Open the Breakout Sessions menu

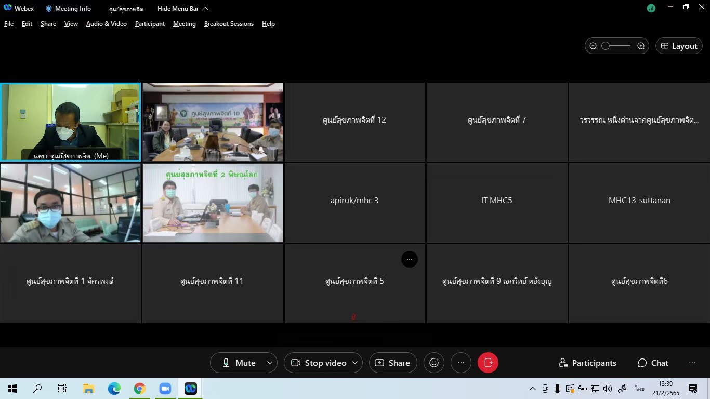click(x=229, y=24)
